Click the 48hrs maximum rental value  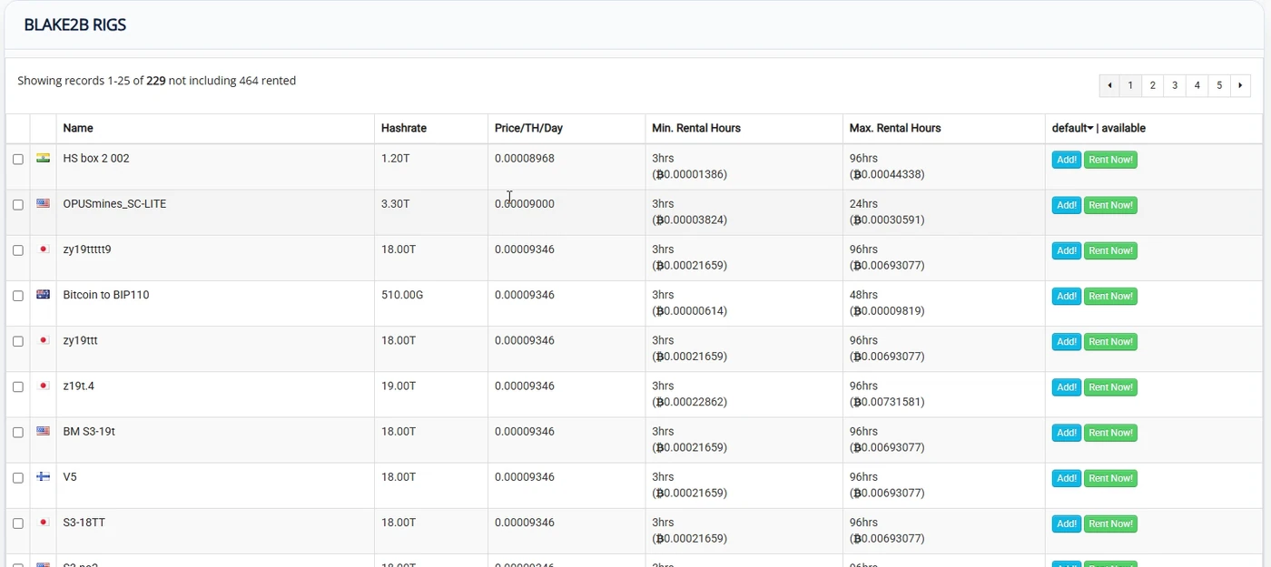point(864,295)
